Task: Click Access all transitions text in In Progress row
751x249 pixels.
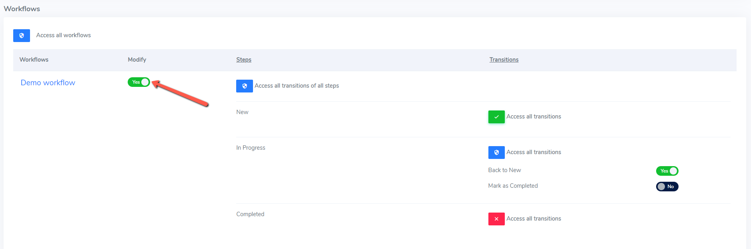Action: 534,152
